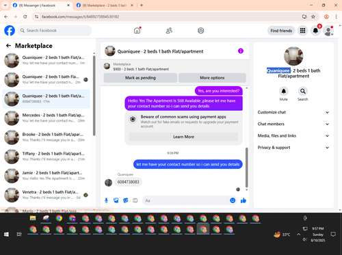
Task: Click the message input field Aa
Action: pyautogui.click(x=186, y=200)
